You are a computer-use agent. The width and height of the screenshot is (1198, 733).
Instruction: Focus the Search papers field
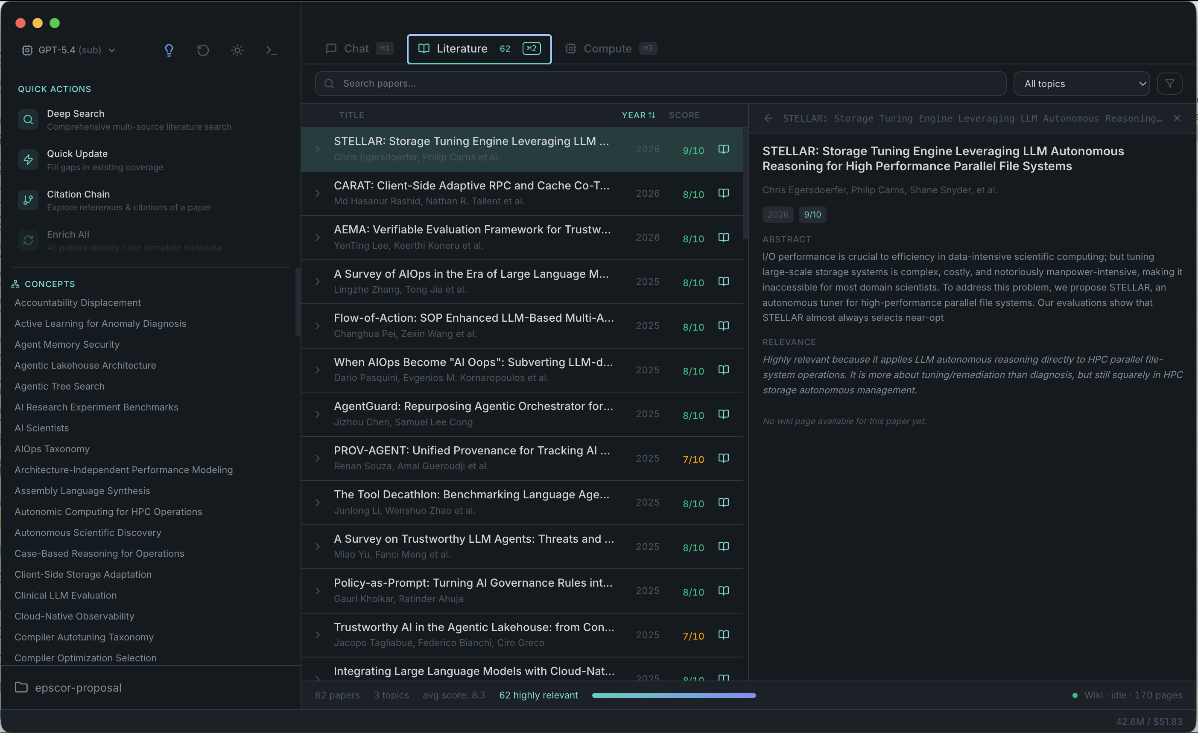point(660,84)
